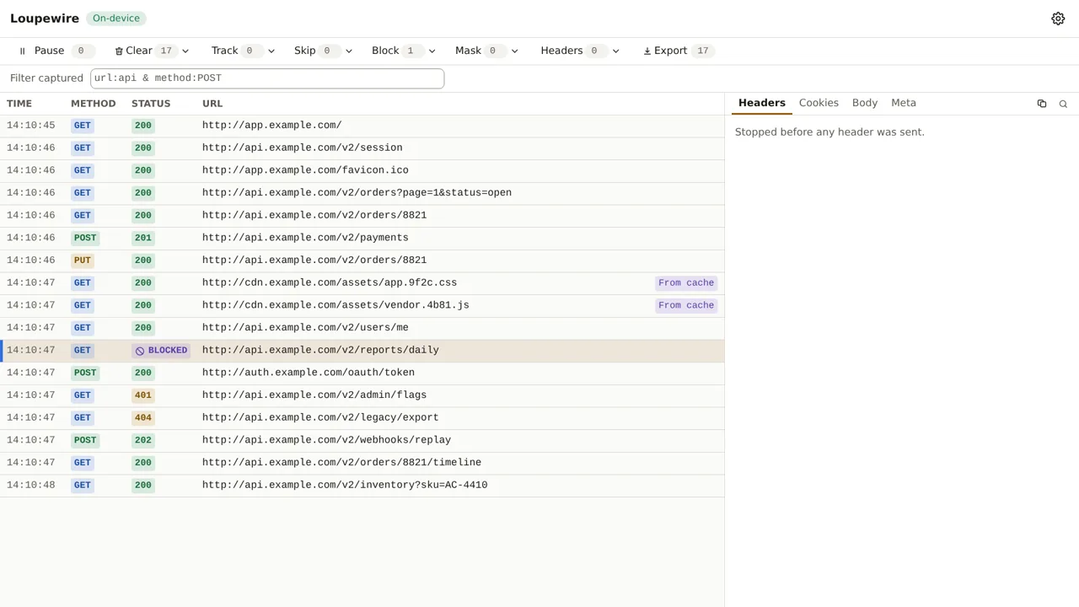Switch to the Headers tab
Viewport: 1079px width, 607px height.
762,103
